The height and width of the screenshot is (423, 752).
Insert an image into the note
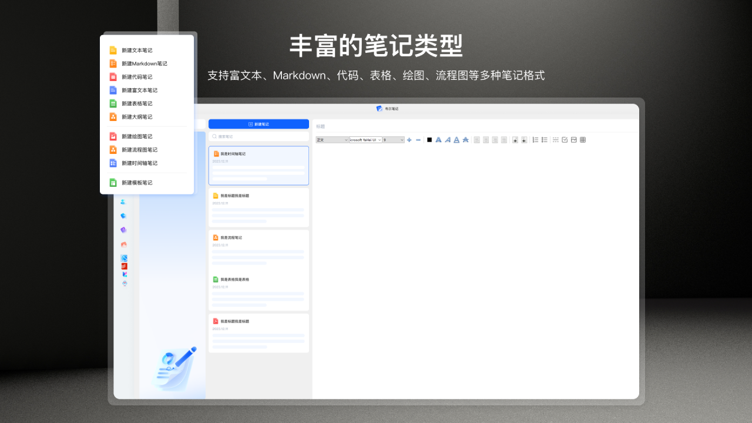pos(573,139)
